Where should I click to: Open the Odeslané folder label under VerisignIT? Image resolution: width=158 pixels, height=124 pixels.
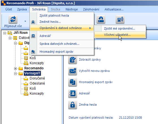coord(37,83)
